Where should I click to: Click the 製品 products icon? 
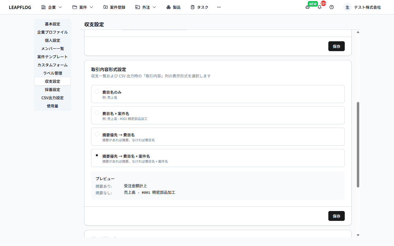[x=169, y=7]
